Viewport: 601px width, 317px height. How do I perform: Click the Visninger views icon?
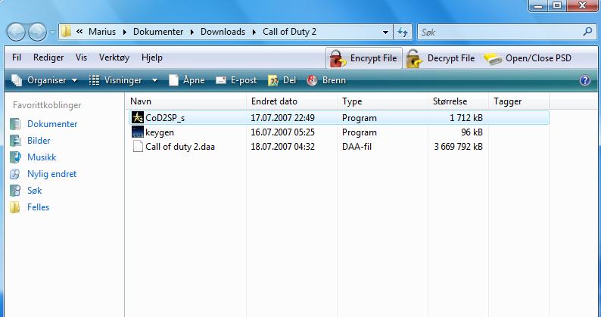click(94, 80)
